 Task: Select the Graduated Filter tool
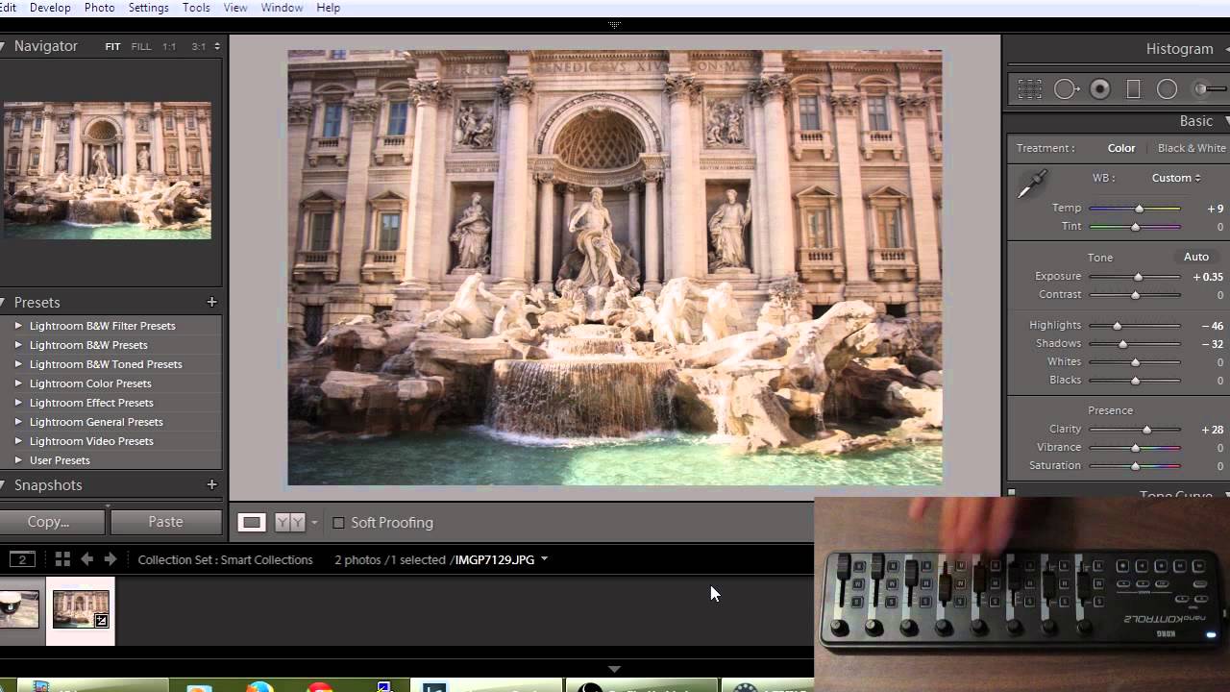pyautogui.click(x=1134, y=89)
